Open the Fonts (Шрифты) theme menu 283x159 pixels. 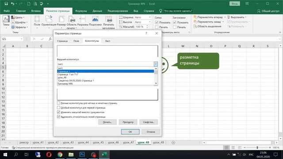click(x=19, y=23)
